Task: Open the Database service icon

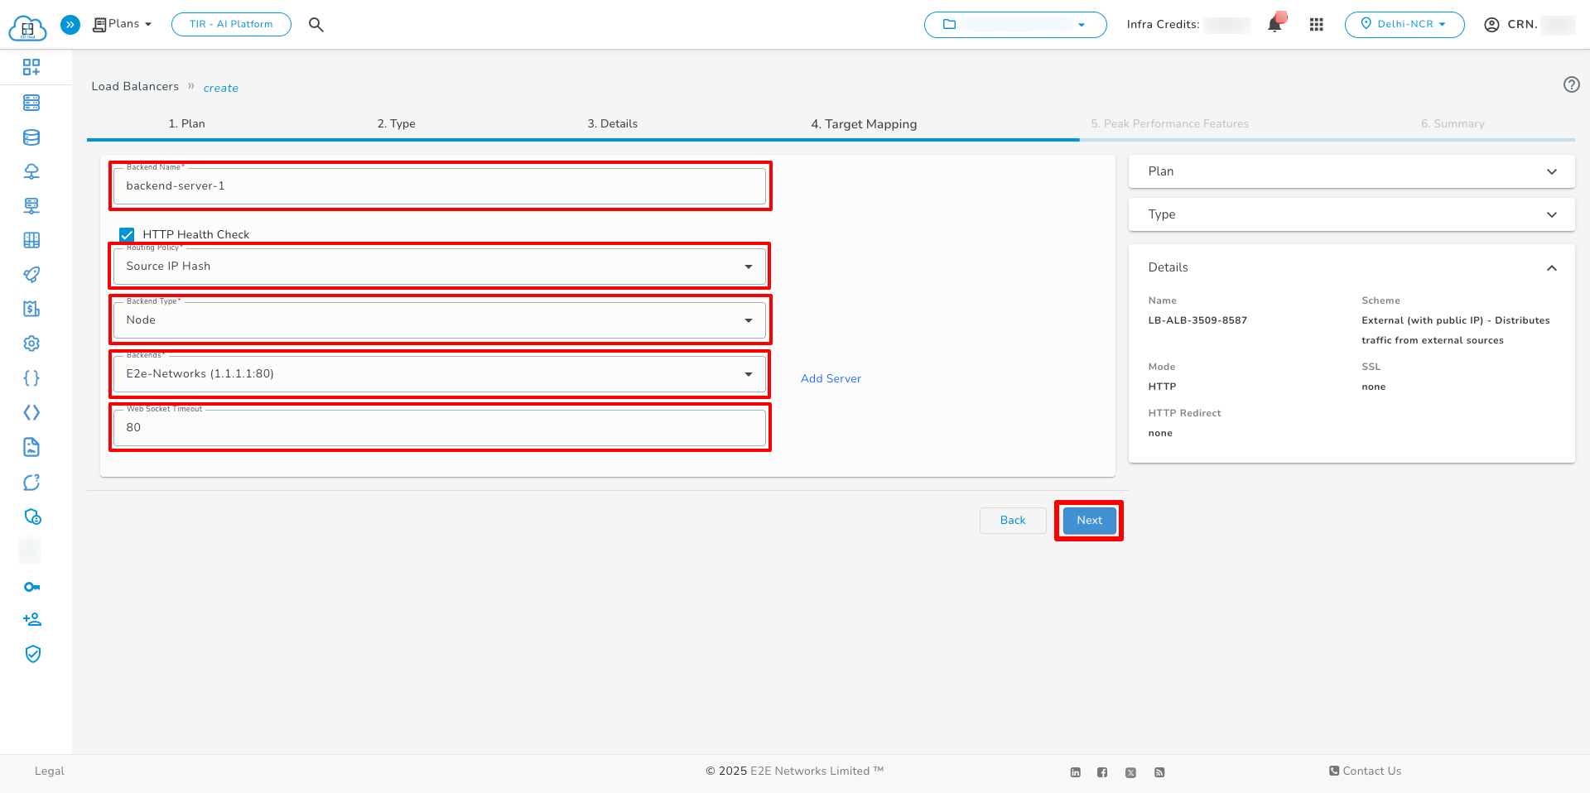Action: point(31,137)
